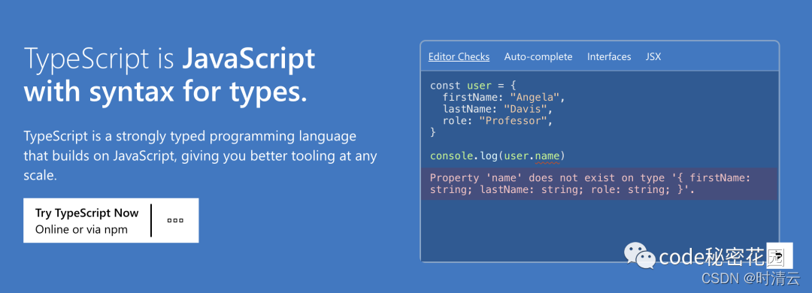
Task: Click the 'Online or via npm' text
Action: (81, 229)
